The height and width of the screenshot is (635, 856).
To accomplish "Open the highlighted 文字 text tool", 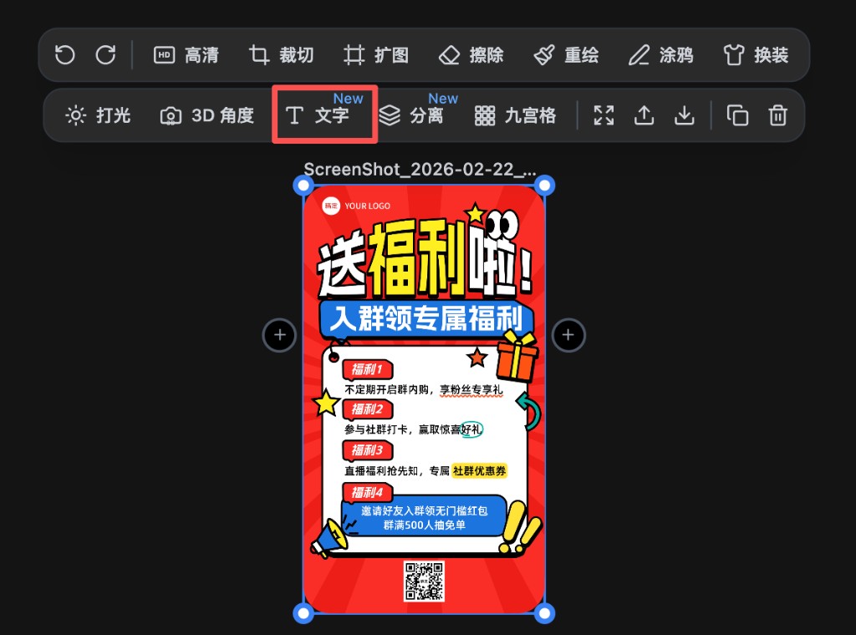I will [x=323, y=117].
